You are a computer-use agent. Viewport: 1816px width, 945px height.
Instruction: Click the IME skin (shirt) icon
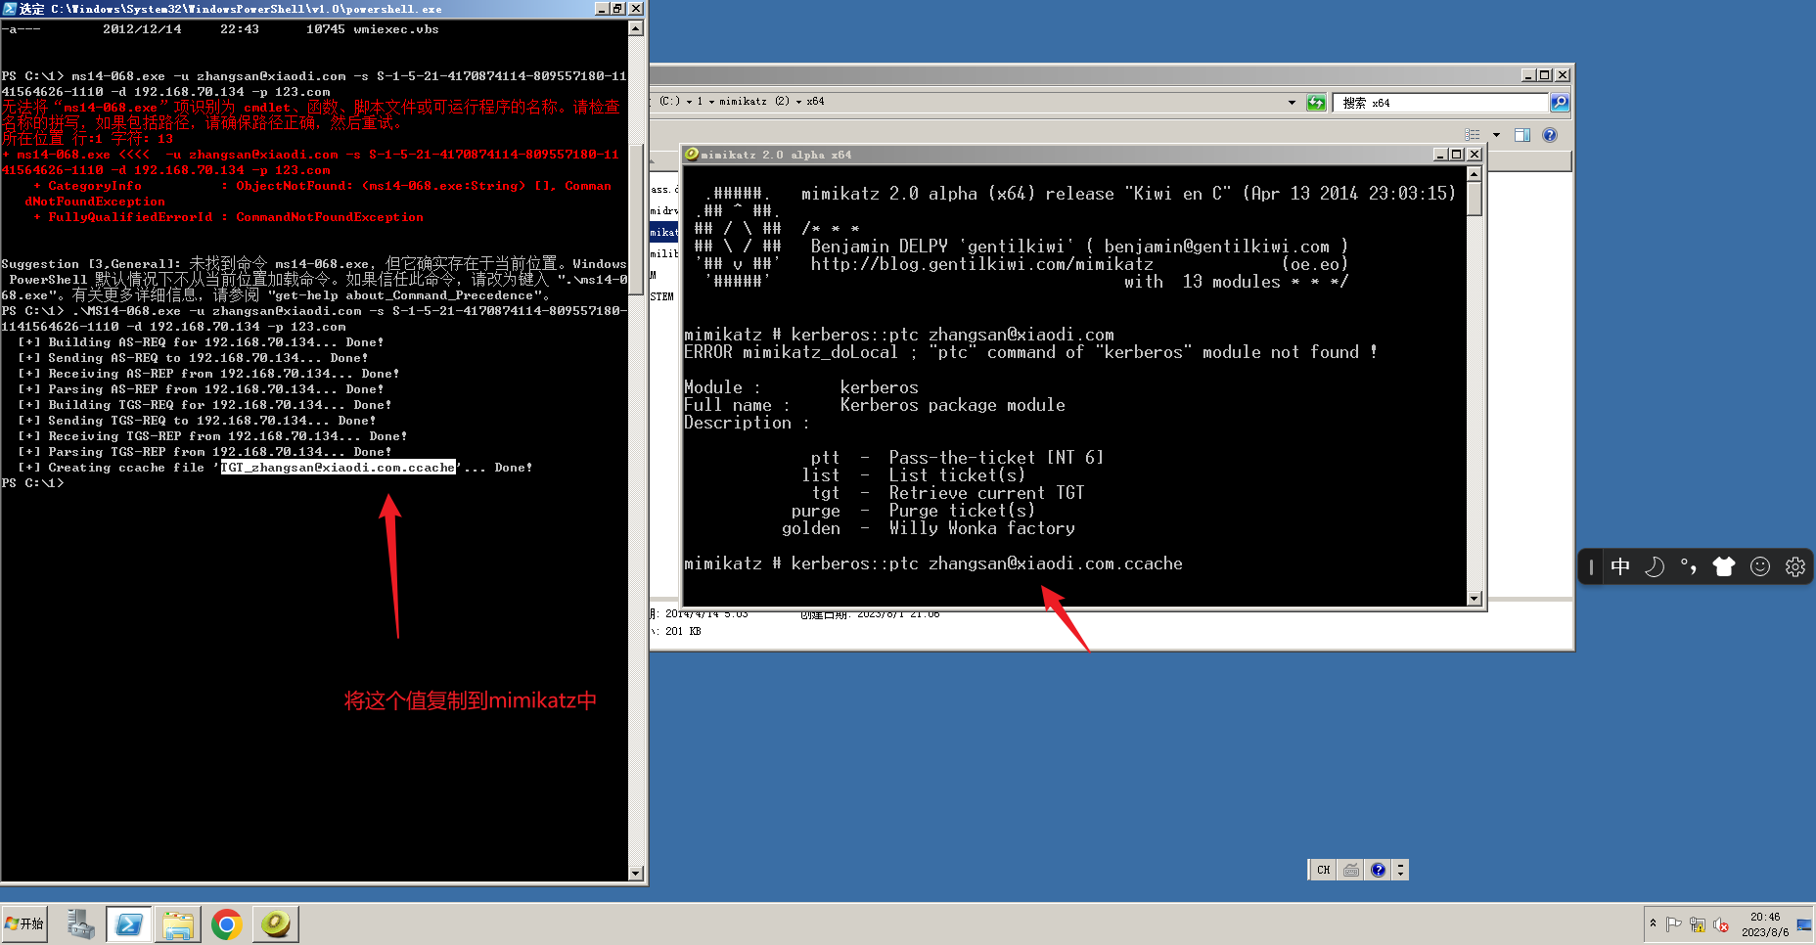[x=1724, y=566]
